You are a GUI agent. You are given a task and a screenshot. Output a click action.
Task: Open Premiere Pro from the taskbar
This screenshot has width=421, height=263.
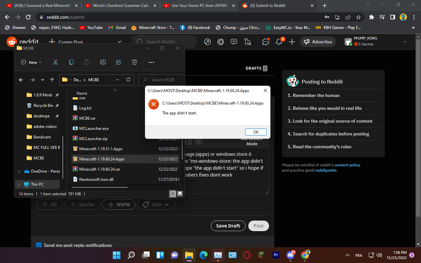tap(276, 255)
